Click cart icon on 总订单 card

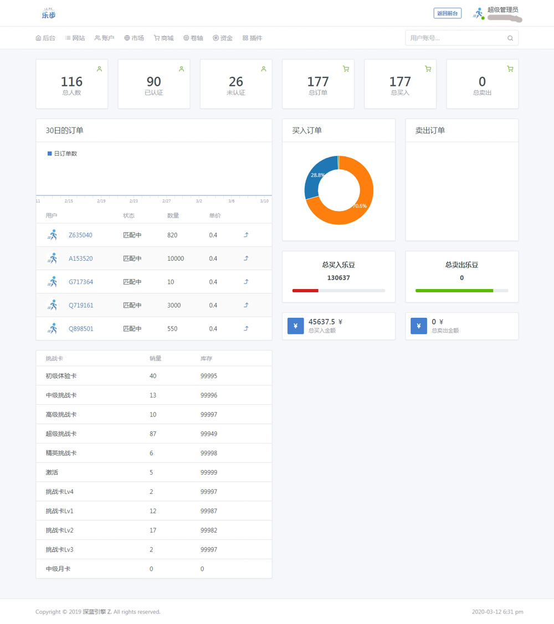[346, 69]
